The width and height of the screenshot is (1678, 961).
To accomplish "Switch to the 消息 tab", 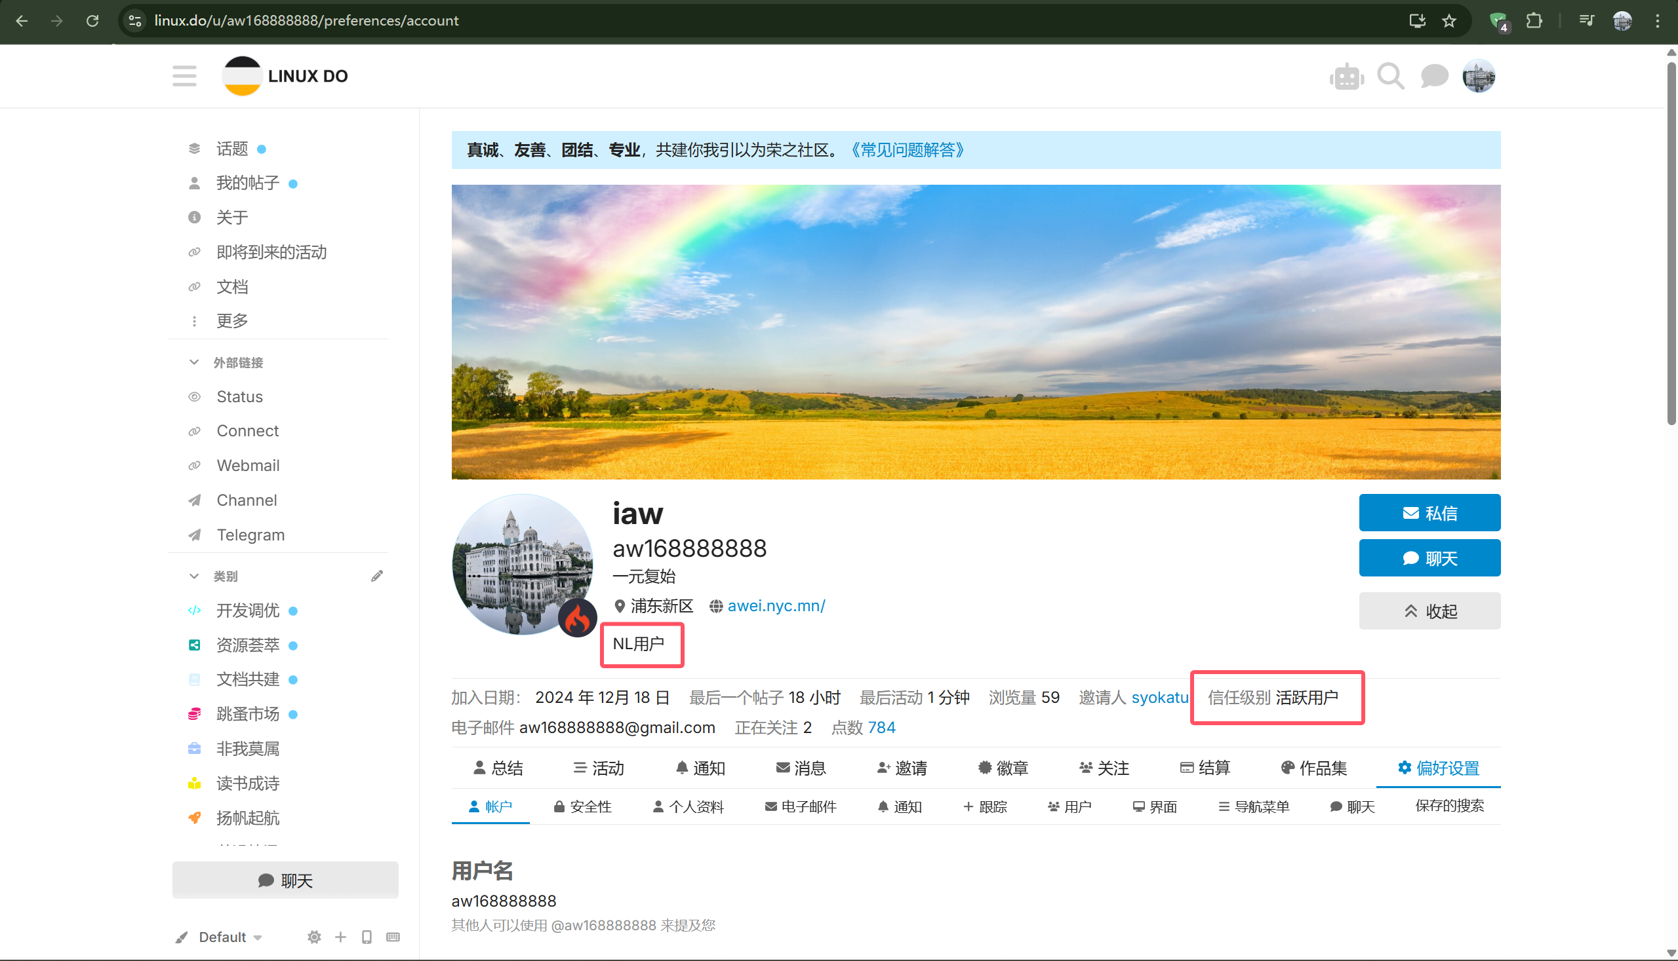I will point(801,768).
